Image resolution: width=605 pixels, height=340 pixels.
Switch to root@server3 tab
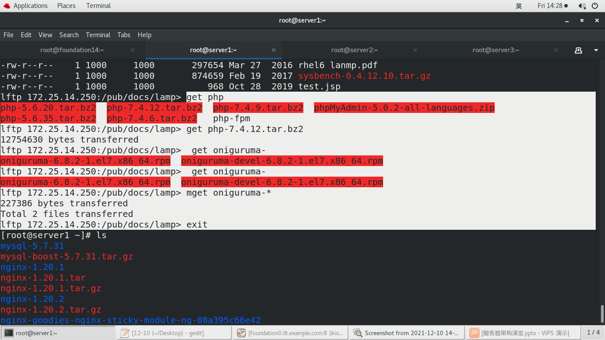[x=496, y=50]
